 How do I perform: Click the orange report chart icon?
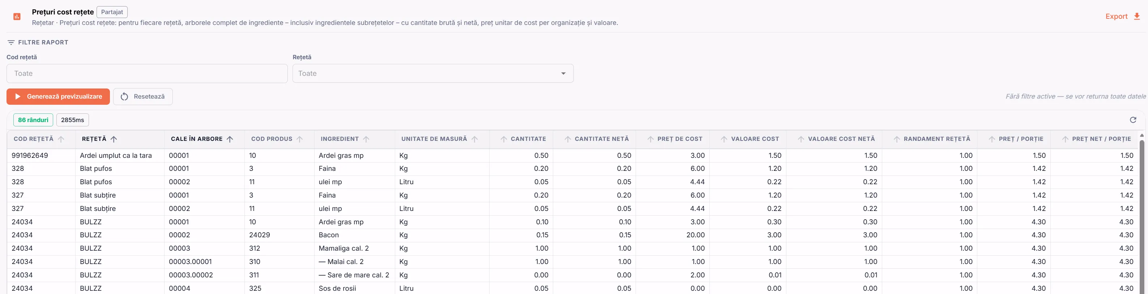point(17,17)
